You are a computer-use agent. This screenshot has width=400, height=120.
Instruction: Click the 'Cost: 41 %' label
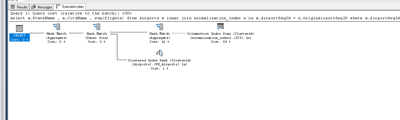[x=160, y=42]
